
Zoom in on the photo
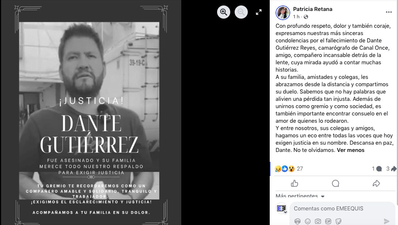(224, 12)
